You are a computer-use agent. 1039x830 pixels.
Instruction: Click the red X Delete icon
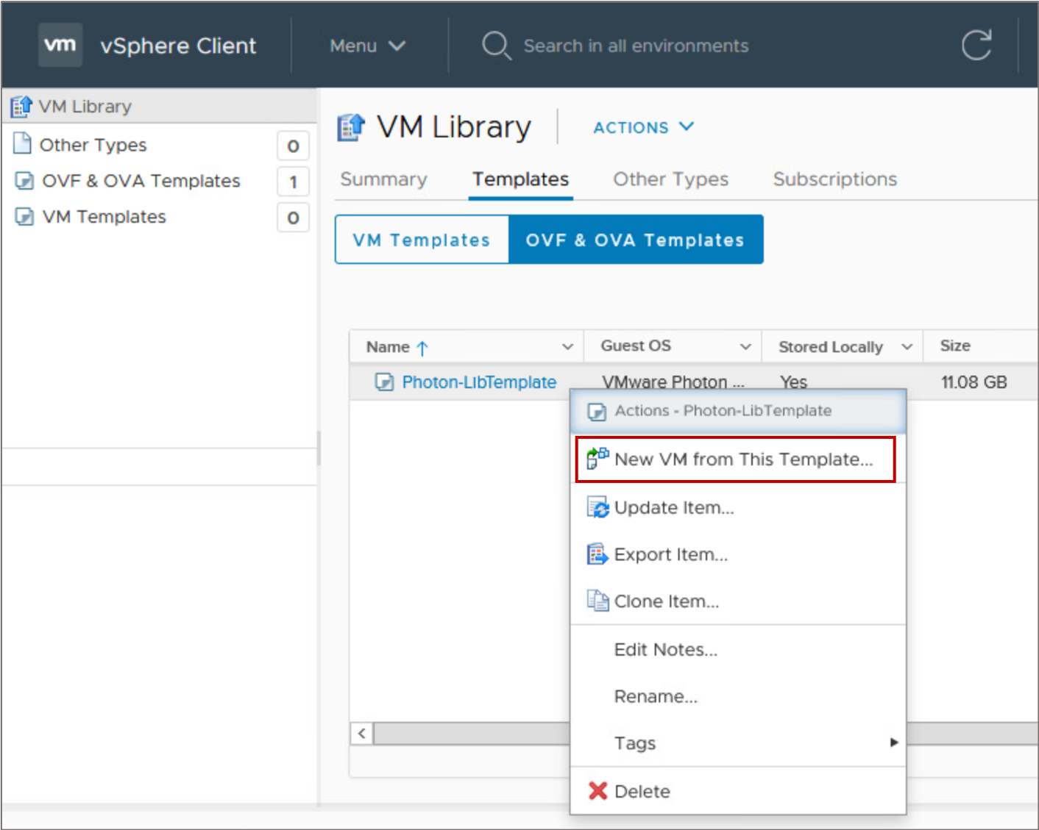click(x=597, y=791)
